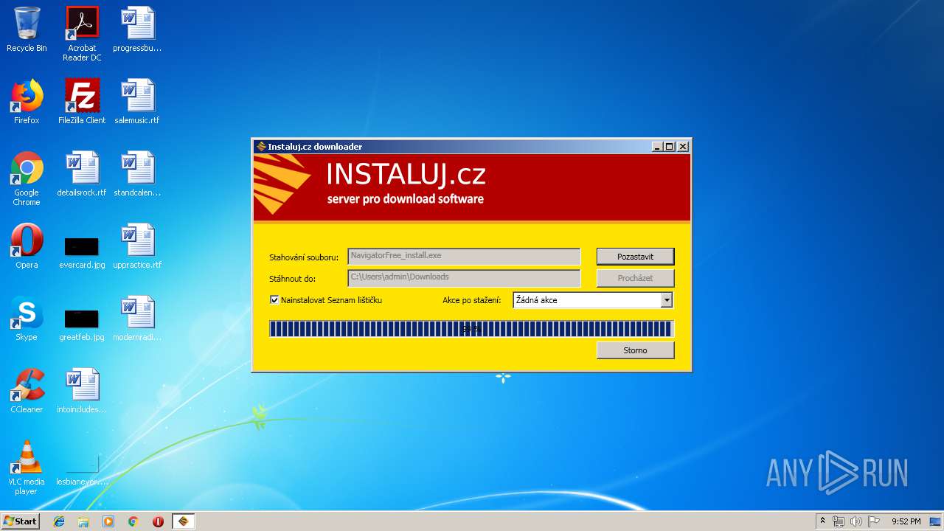The height and width of the screenshot is (531, 944).
Task: Click the Stahování souboru filename field
Action: 464,256
